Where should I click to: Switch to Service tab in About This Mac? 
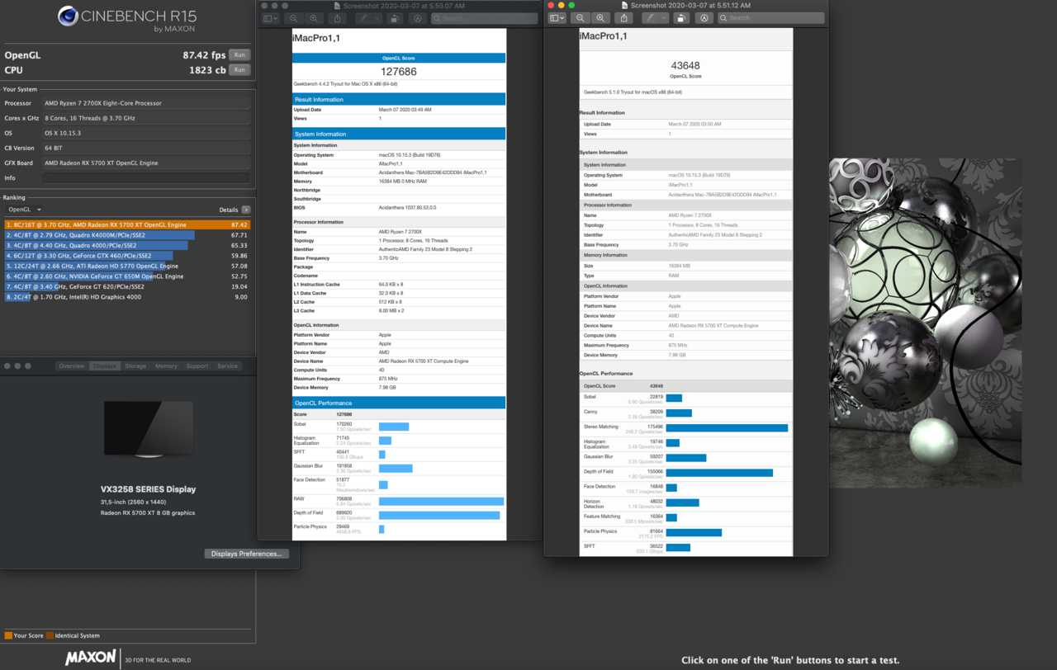click(x=227, y=366)
